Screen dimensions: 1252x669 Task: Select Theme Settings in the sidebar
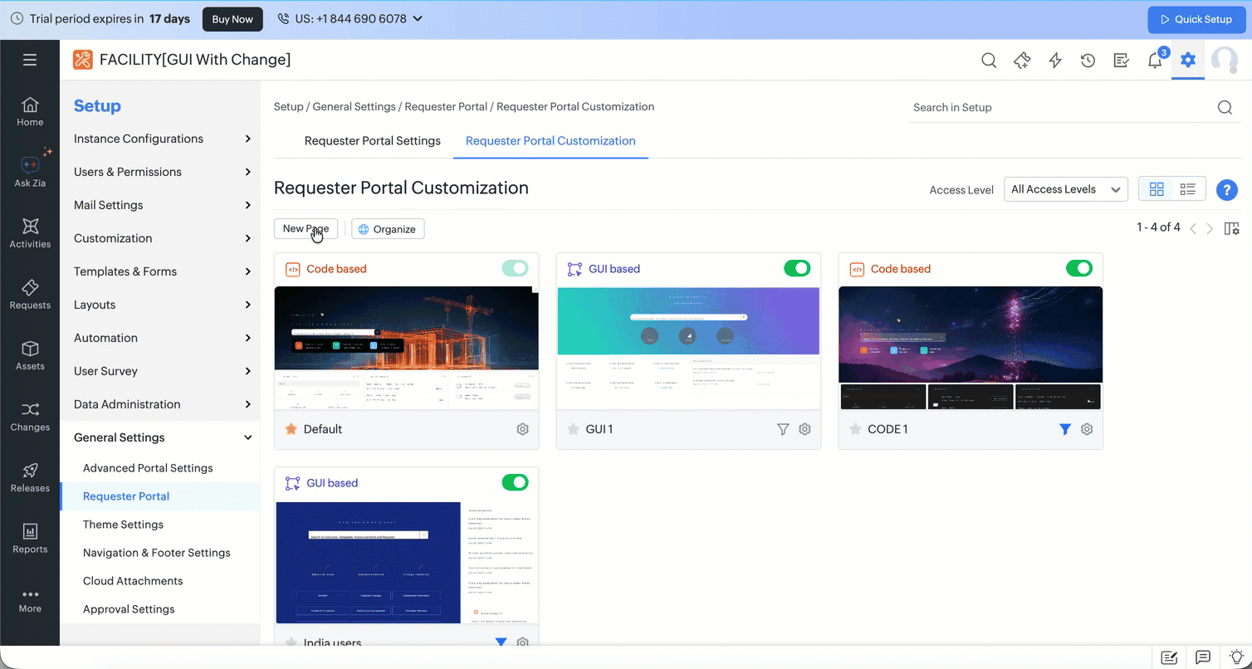click(x=123, y=524)
